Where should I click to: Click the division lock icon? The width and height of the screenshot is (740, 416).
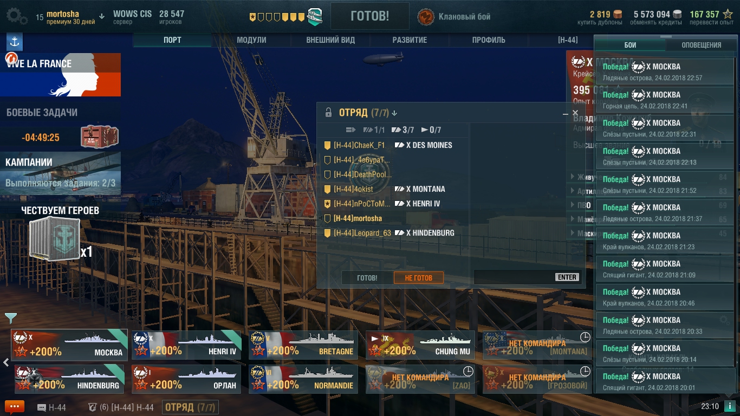pyautogui.click(x=328, y=113)
